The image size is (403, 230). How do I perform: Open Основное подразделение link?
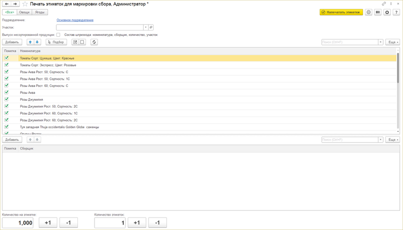point(75,20)
